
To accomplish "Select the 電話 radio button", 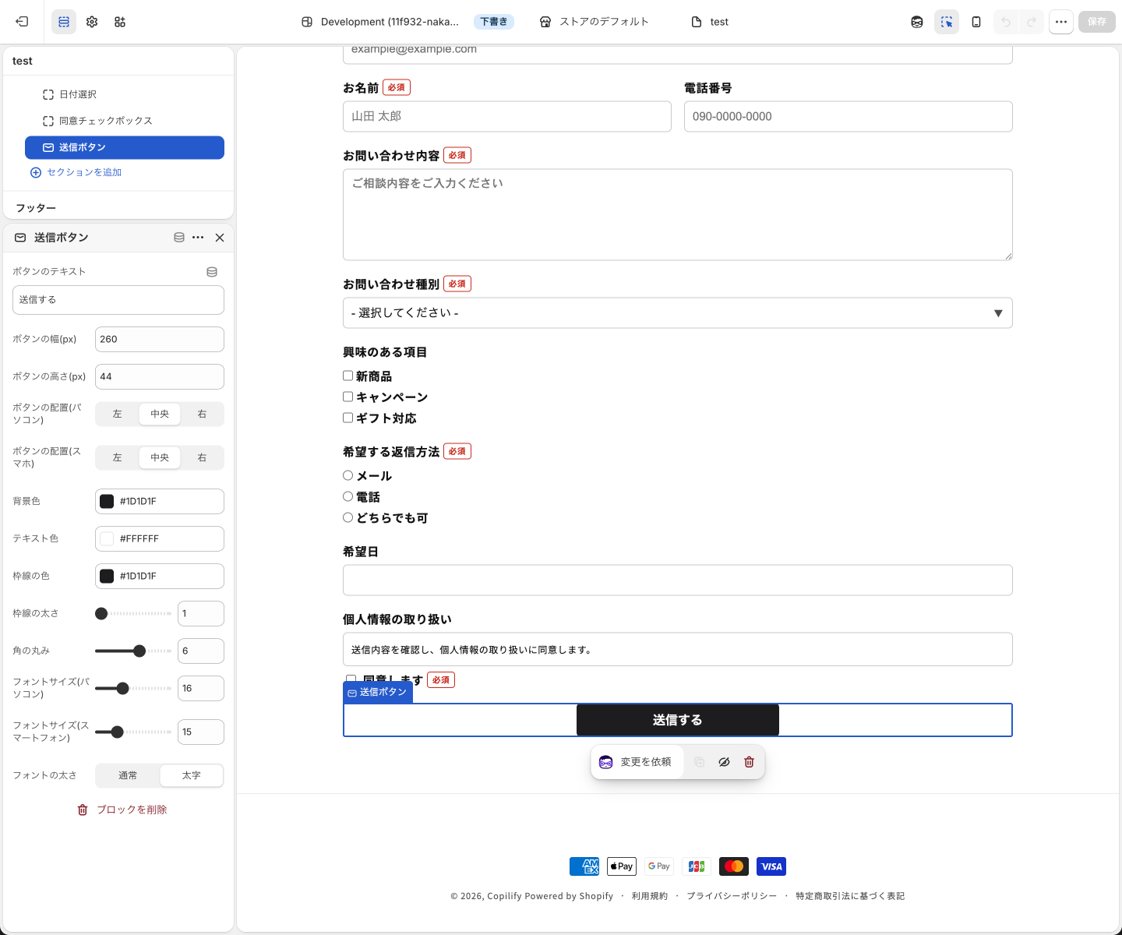I will point(348,496).
